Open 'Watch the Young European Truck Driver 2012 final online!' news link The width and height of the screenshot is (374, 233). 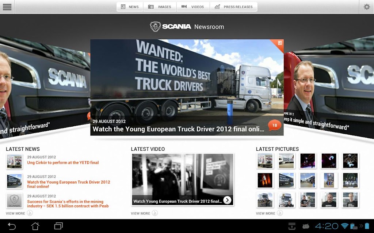click(68, 184)
